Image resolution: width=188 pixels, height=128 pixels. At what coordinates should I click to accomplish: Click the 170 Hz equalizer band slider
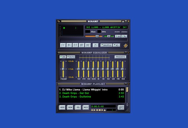point(83,69)
